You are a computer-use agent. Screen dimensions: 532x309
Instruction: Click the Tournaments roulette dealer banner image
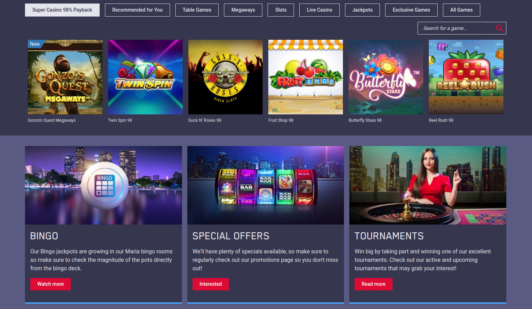pos(428,185)
